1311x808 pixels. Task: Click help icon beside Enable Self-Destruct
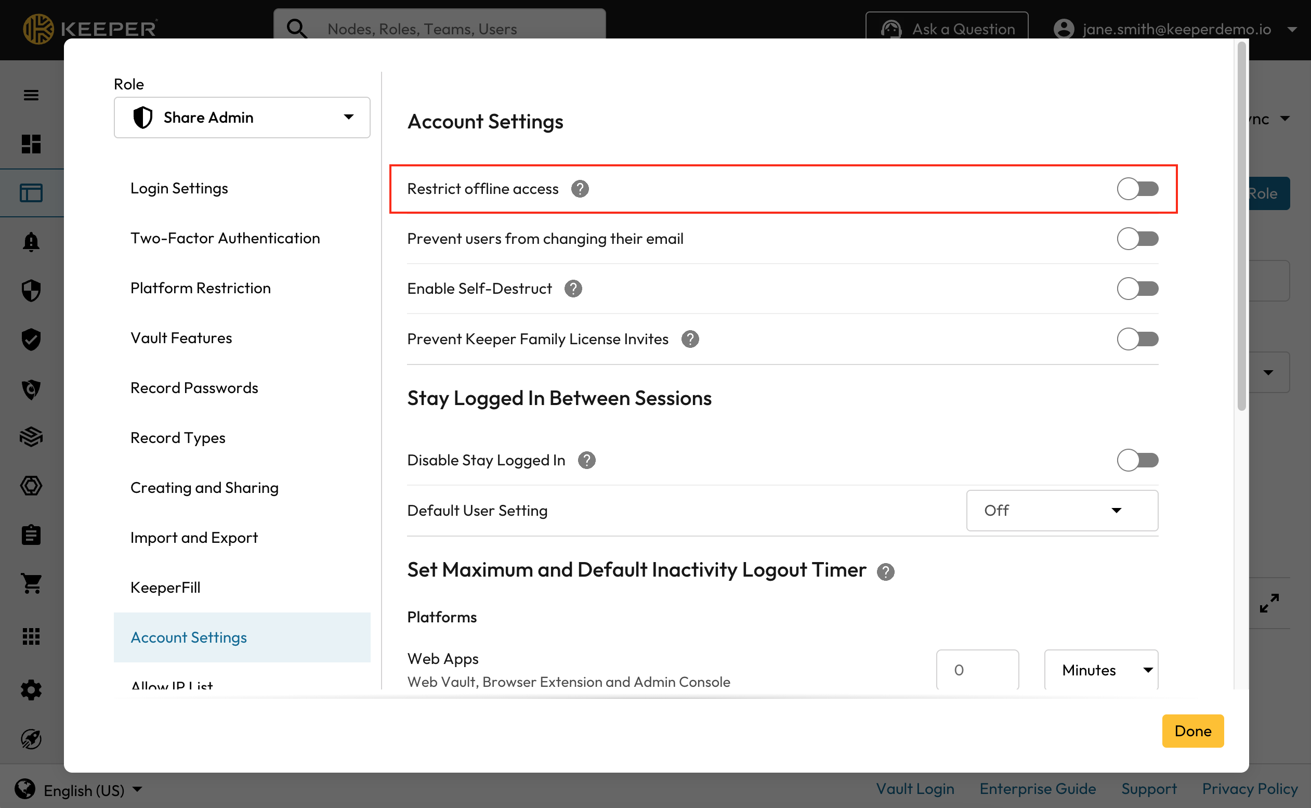point(573,289)
